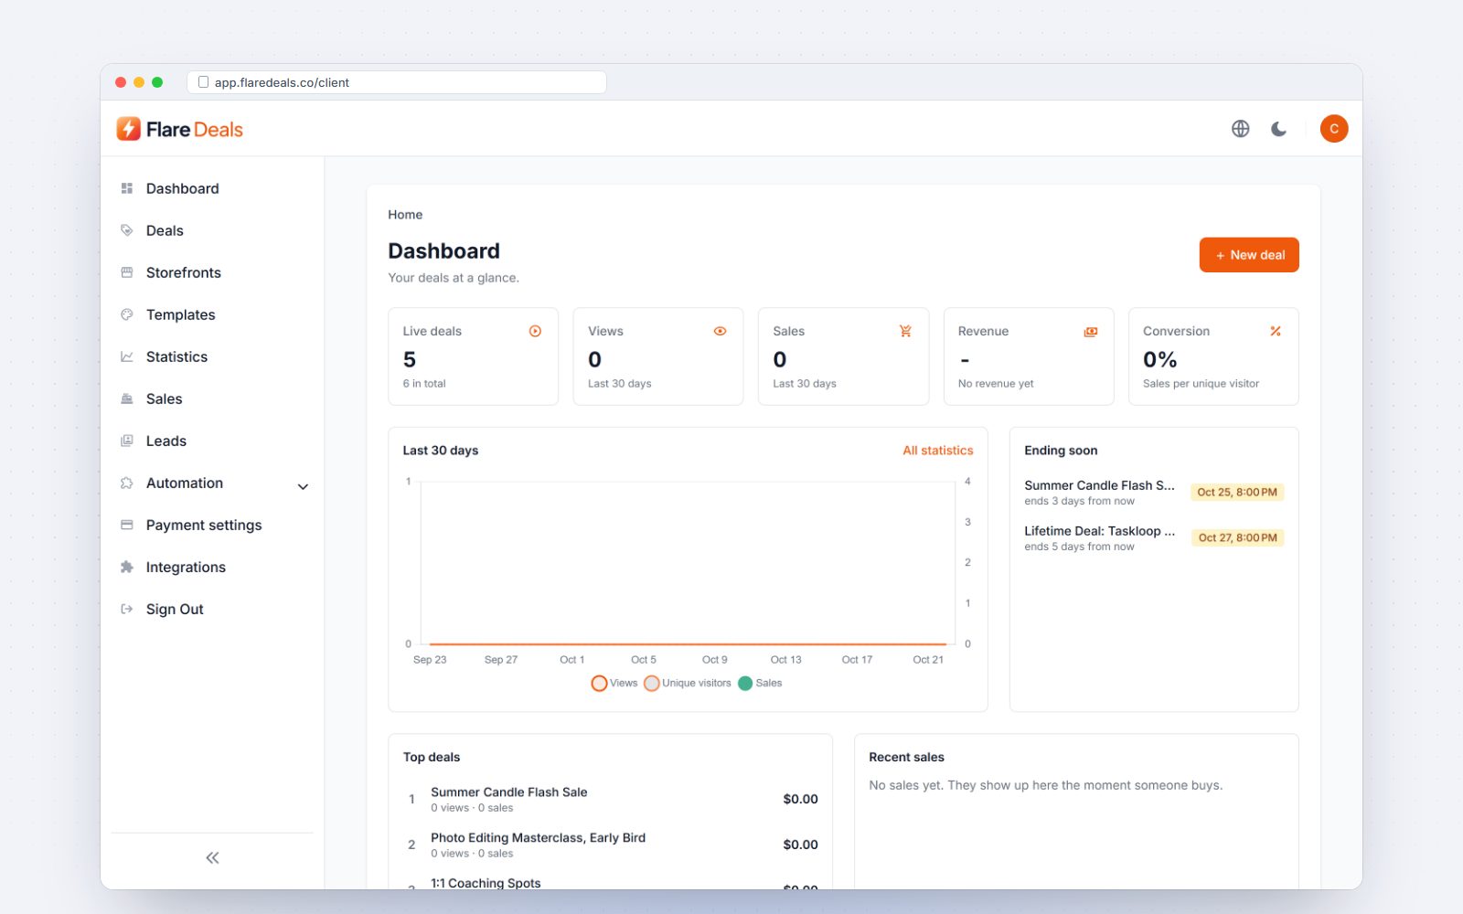Screen dimensions: 1463x914
Task: Click the $0.00 for Summer Candle Flash Sale
Action: [x=800, y=799]
